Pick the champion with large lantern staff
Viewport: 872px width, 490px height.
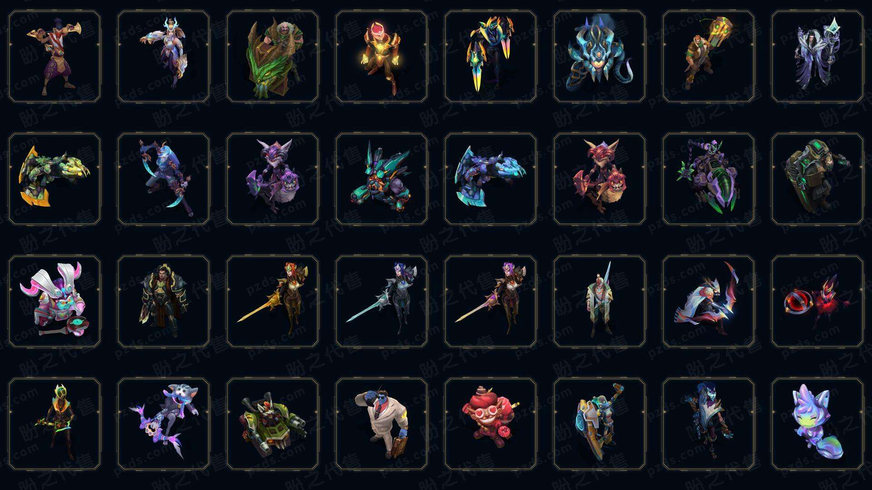(708, 57)
